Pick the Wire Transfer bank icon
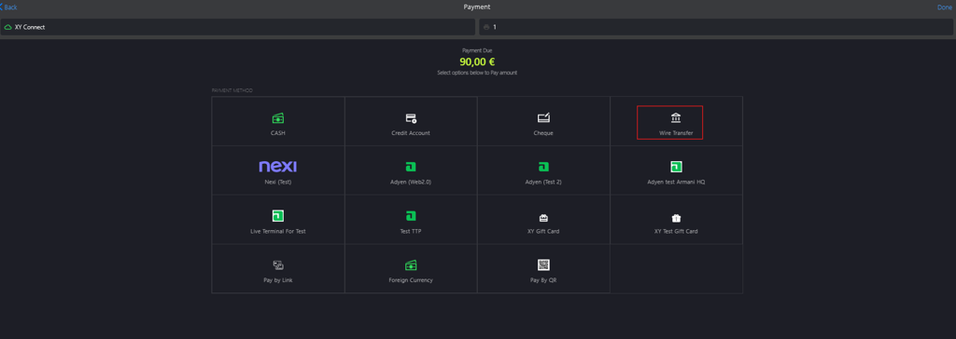The image size is (956, 339). 676,118
